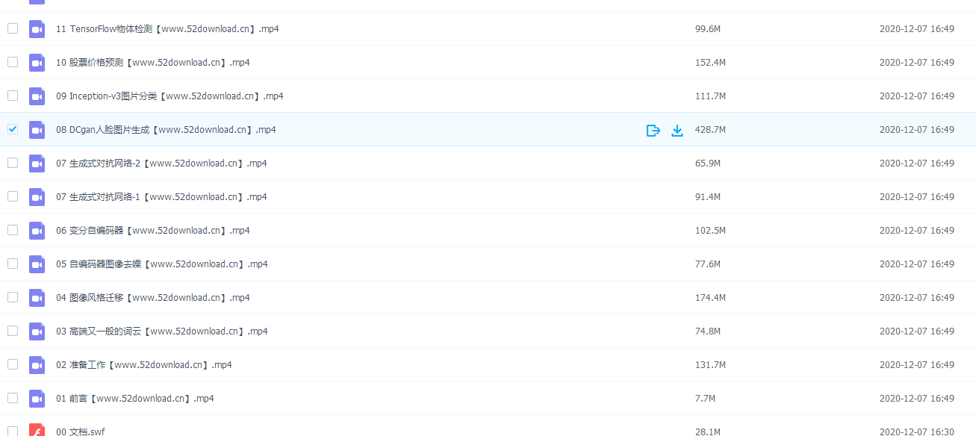The image size is (976, 436).
Task: Click date of 11 TensorFlow物体检测 row
Action: [x=917, y=29]
